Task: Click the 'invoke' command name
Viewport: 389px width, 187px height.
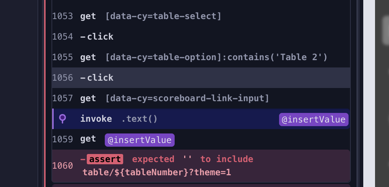Action: tap(96, 119)
